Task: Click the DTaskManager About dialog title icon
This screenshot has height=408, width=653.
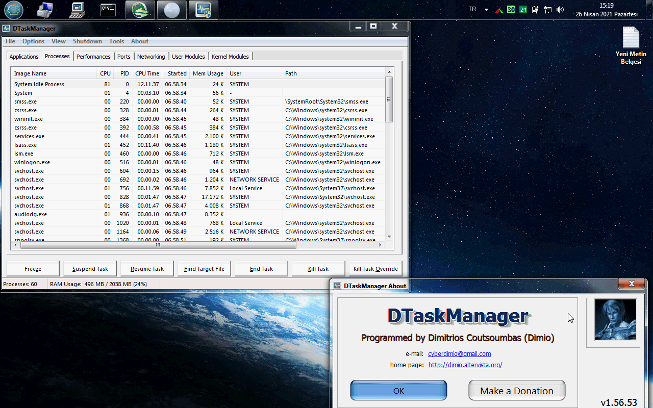Action: click(337, 286)
